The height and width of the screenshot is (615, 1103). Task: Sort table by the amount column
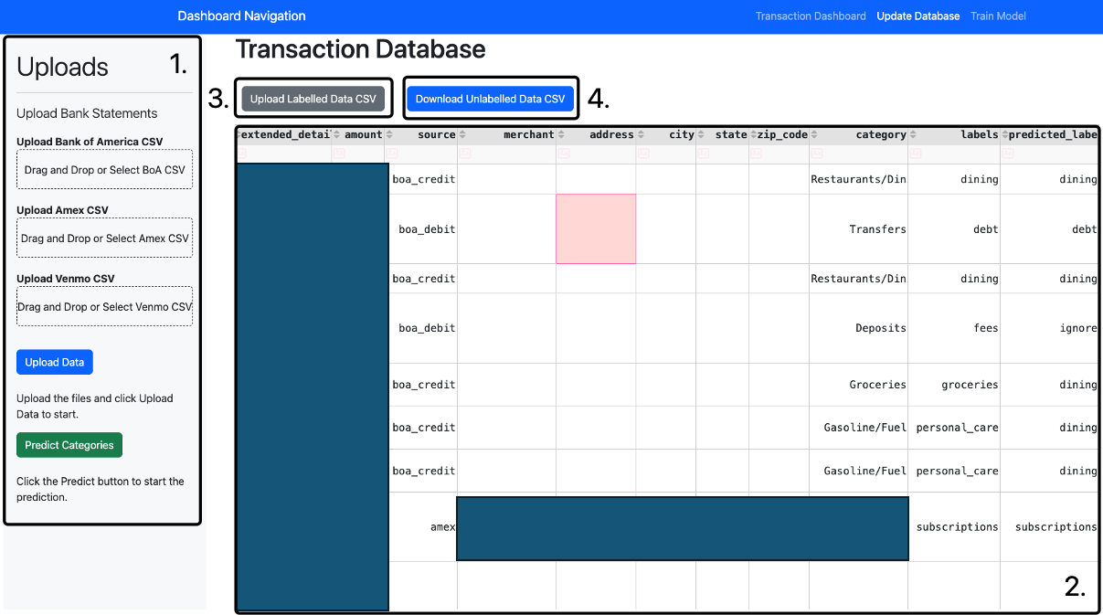click(338, 135)
